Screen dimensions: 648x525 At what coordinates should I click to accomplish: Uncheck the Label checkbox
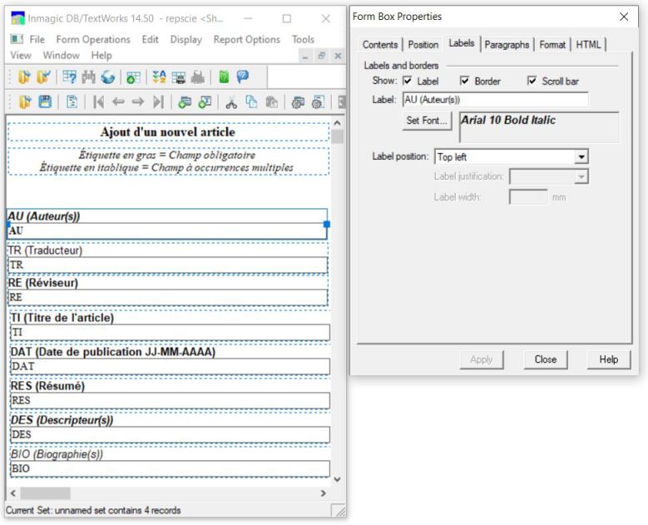[x=408, y=82]
